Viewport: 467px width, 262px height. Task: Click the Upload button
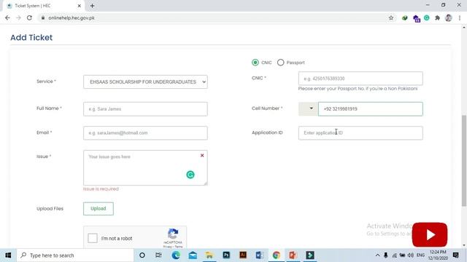(99, 209)
